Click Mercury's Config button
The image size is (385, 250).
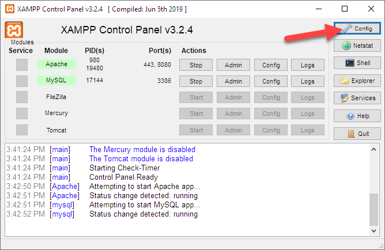271,113
